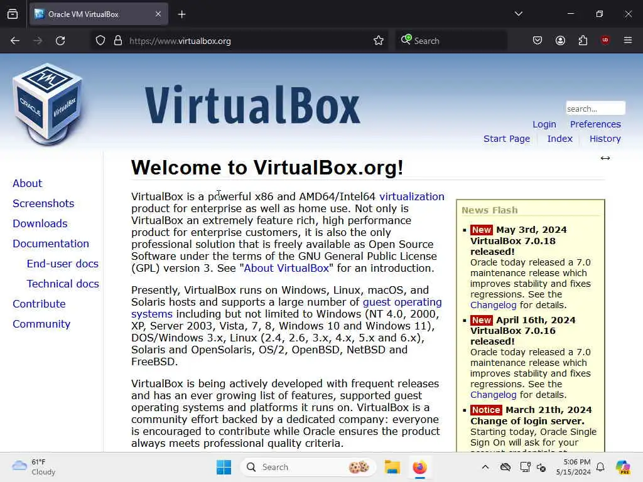Open the muted volume tray icon
Image resolution: width=643 pixels, height=482 pixels.
click(x=541, y=467)
